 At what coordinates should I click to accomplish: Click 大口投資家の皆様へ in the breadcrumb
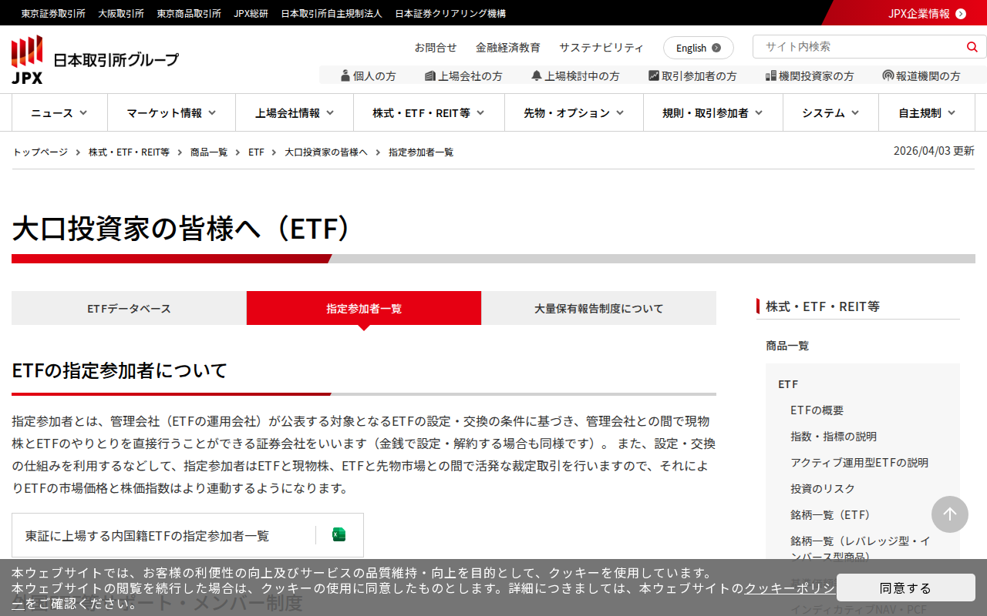pyautogui.click(x=326, y=152)
